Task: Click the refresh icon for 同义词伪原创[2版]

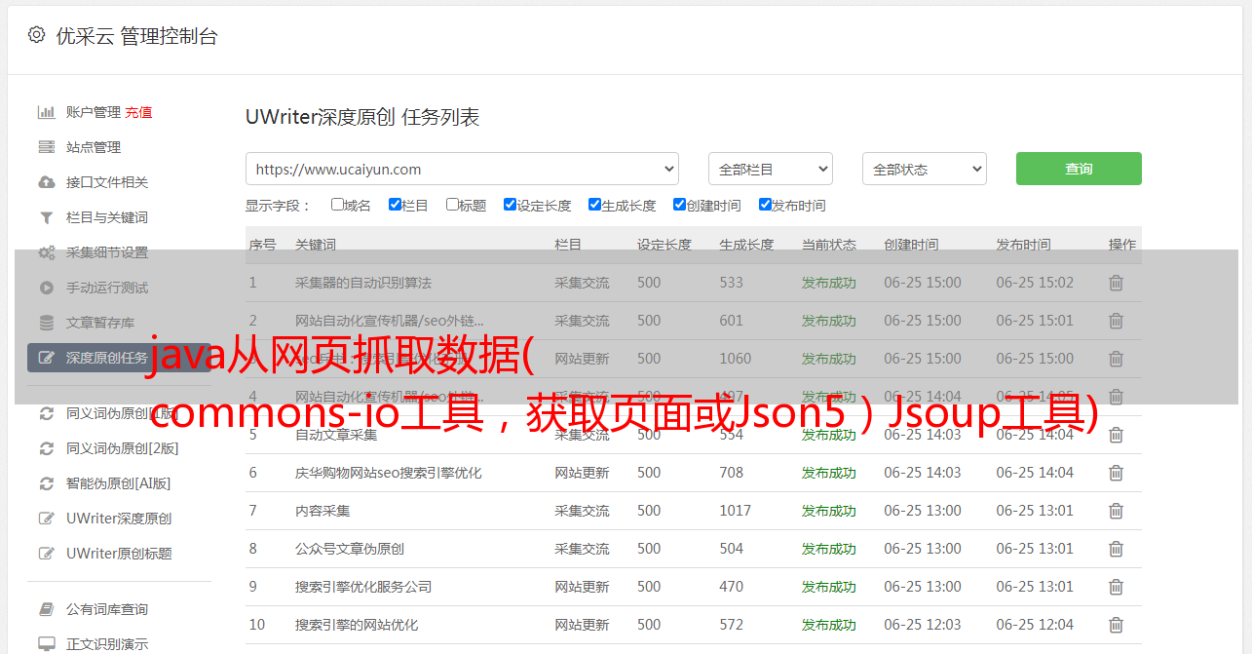Action: [x=46, y=448]
